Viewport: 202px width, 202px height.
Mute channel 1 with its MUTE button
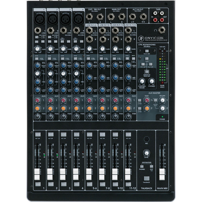[x=38, y=134]
